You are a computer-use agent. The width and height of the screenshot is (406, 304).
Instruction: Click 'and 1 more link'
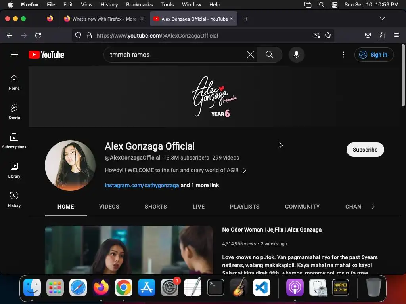[x=200, y=185]
